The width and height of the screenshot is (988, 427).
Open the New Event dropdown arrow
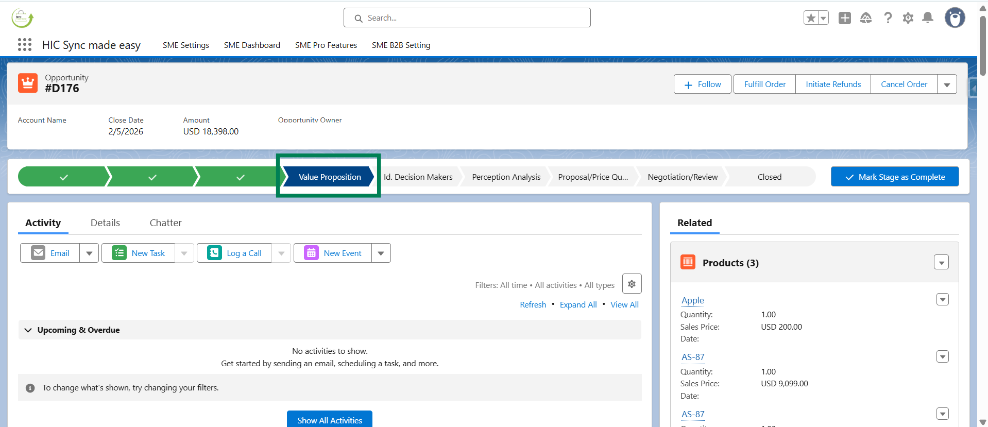click(x=381, y=253)
